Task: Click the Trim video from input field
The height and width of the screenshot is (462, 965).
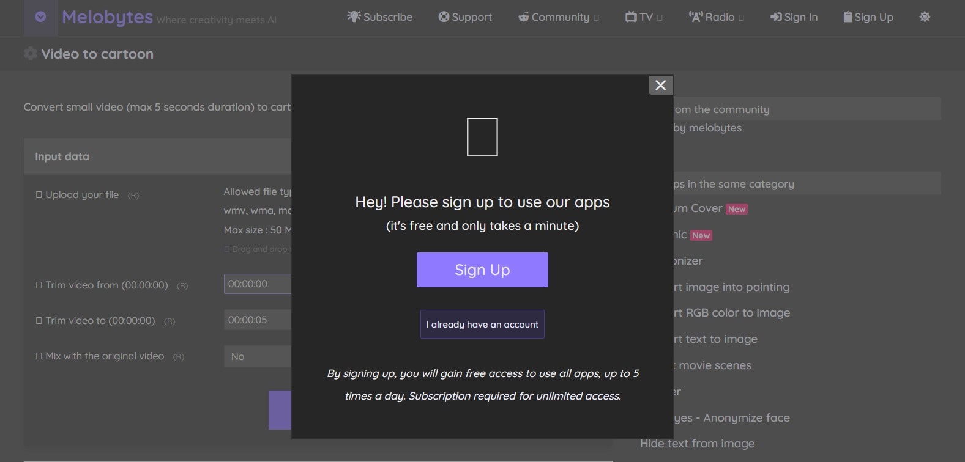Action: (x=258, y=284)
